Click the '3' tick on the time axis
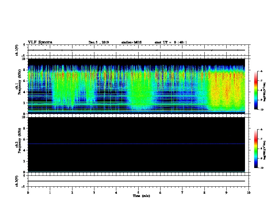The image size is (280, 216). pyautogui.click(x=94, y=192)
